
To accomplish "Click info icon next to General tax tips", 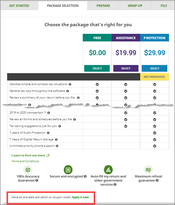I will tap(68, 91).
